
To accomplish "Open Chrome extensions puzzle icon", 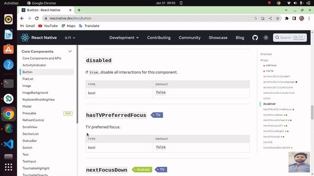I will 287,18.
